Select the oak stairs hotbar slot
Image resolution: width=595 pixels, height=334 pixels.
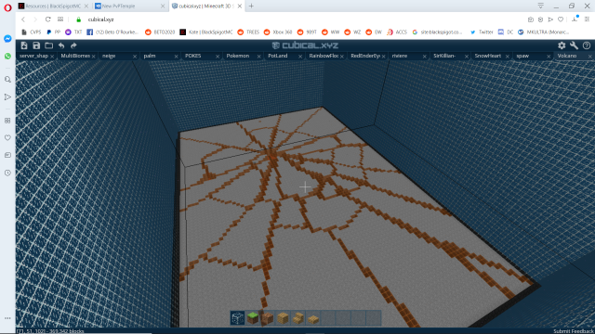[x=297, y=318]
